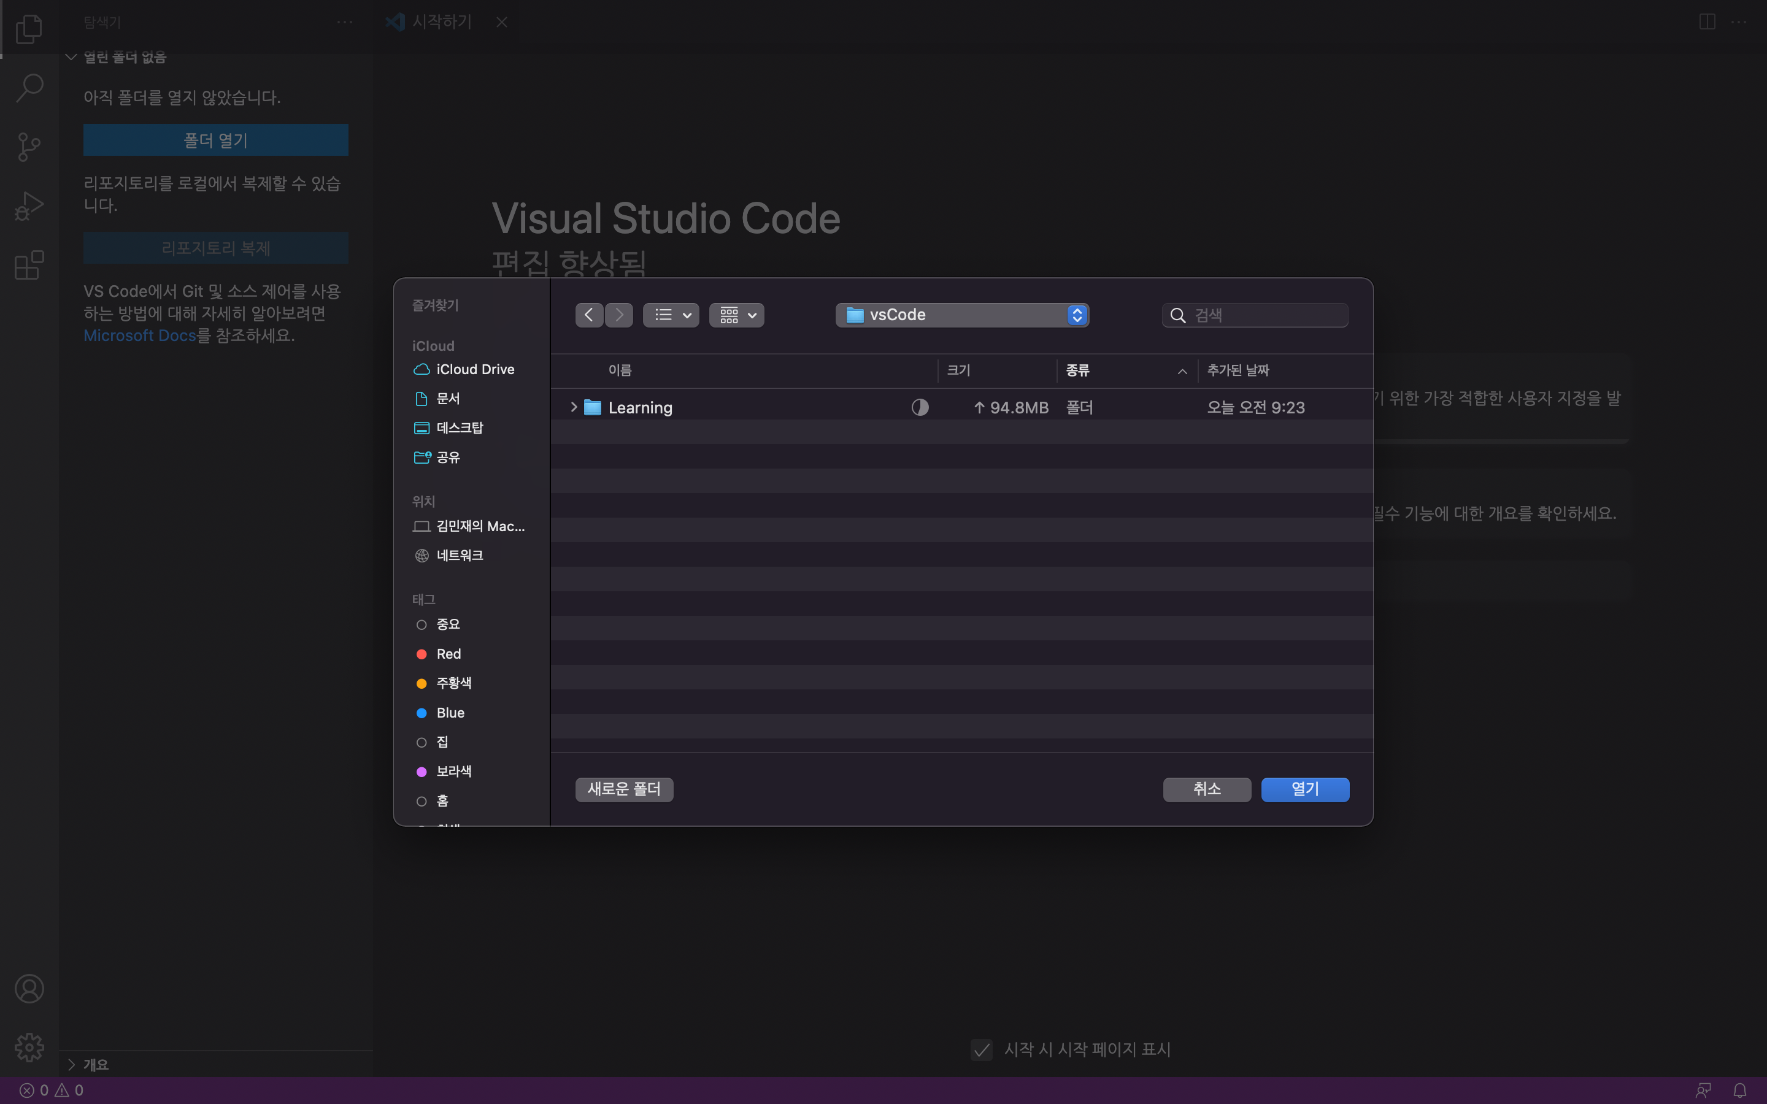Toggle the show welcome page on startup checkbox

pos(981,1049)
